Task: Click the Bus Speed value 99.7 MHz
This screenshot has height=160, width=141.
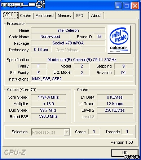Action: 48,110
